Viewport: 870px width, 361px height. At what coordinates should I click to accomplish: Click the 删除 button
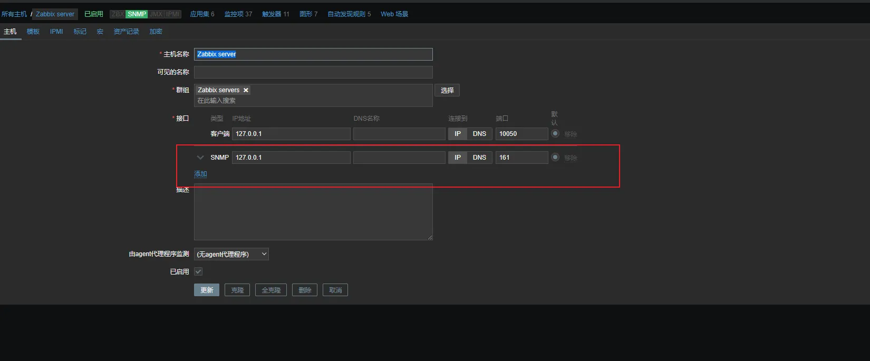pos(305,290)
